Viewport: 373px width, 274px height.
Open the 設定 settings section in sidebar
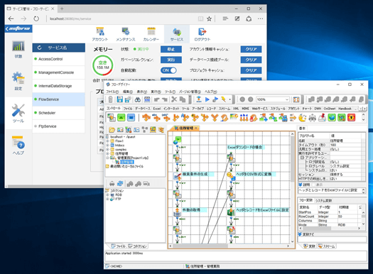(18, 81)
